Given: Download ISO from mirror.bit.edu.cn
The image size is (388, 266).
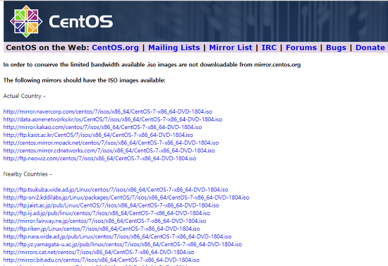Looking at the screenshot, I should click(101, 260).
